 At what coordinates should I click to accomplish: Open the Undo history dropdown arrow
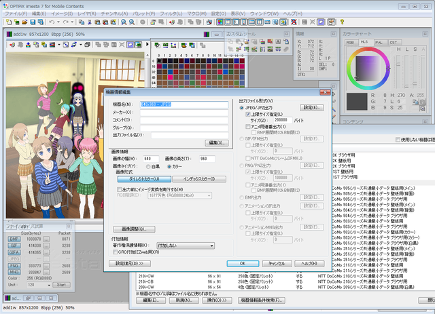click(58, 22)
